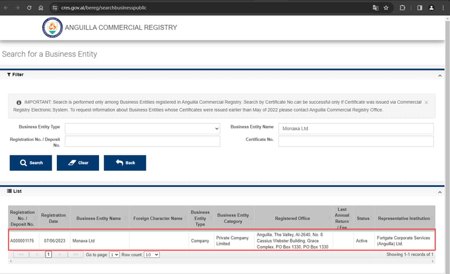This screenshot has height=274, width=450.
Task: Click the Anguilla Commercial Registry logo
Action: click(x=52, y=28)
